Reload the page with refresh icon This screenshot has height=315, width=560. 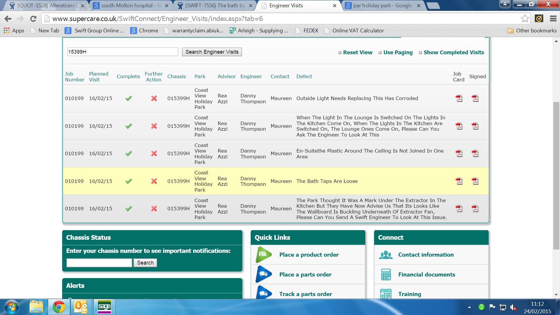(x=33, y=19)
